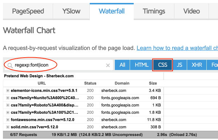The width and height of the screenshot is (218, 140).
Task: Click the Domain column header
Action: (x=122, y=83)
